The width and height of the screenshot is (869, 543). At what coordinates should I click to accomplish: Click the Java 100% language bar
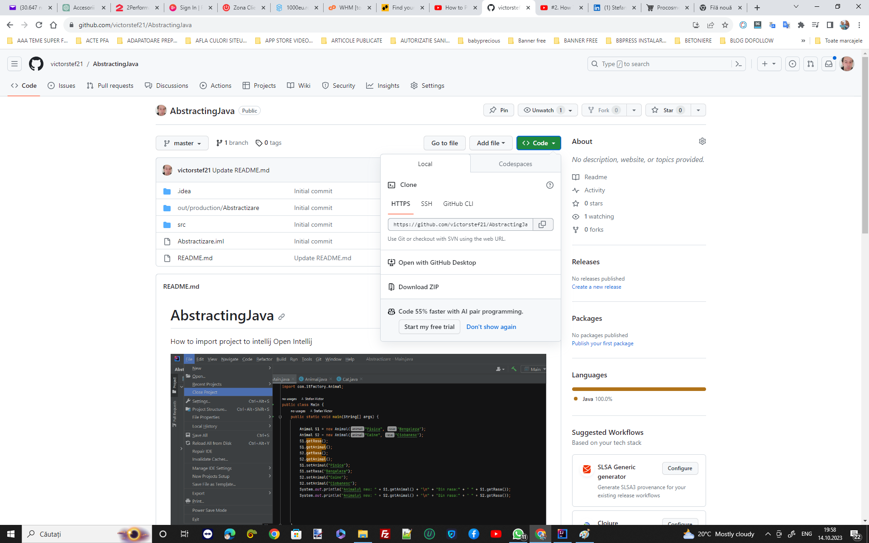638,389
